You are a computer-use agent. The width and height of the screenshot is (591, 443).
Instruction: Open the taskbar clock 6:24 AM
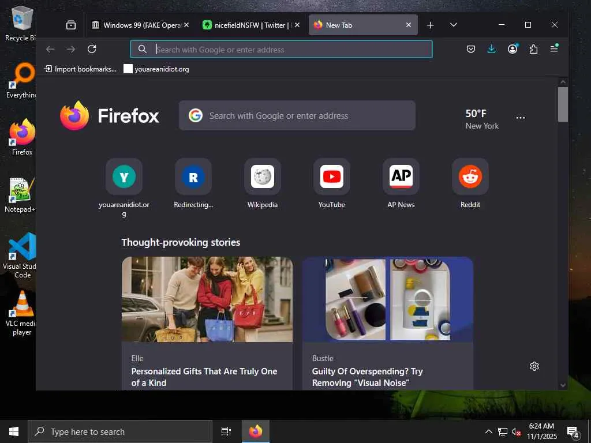click(x=541, y=431)
